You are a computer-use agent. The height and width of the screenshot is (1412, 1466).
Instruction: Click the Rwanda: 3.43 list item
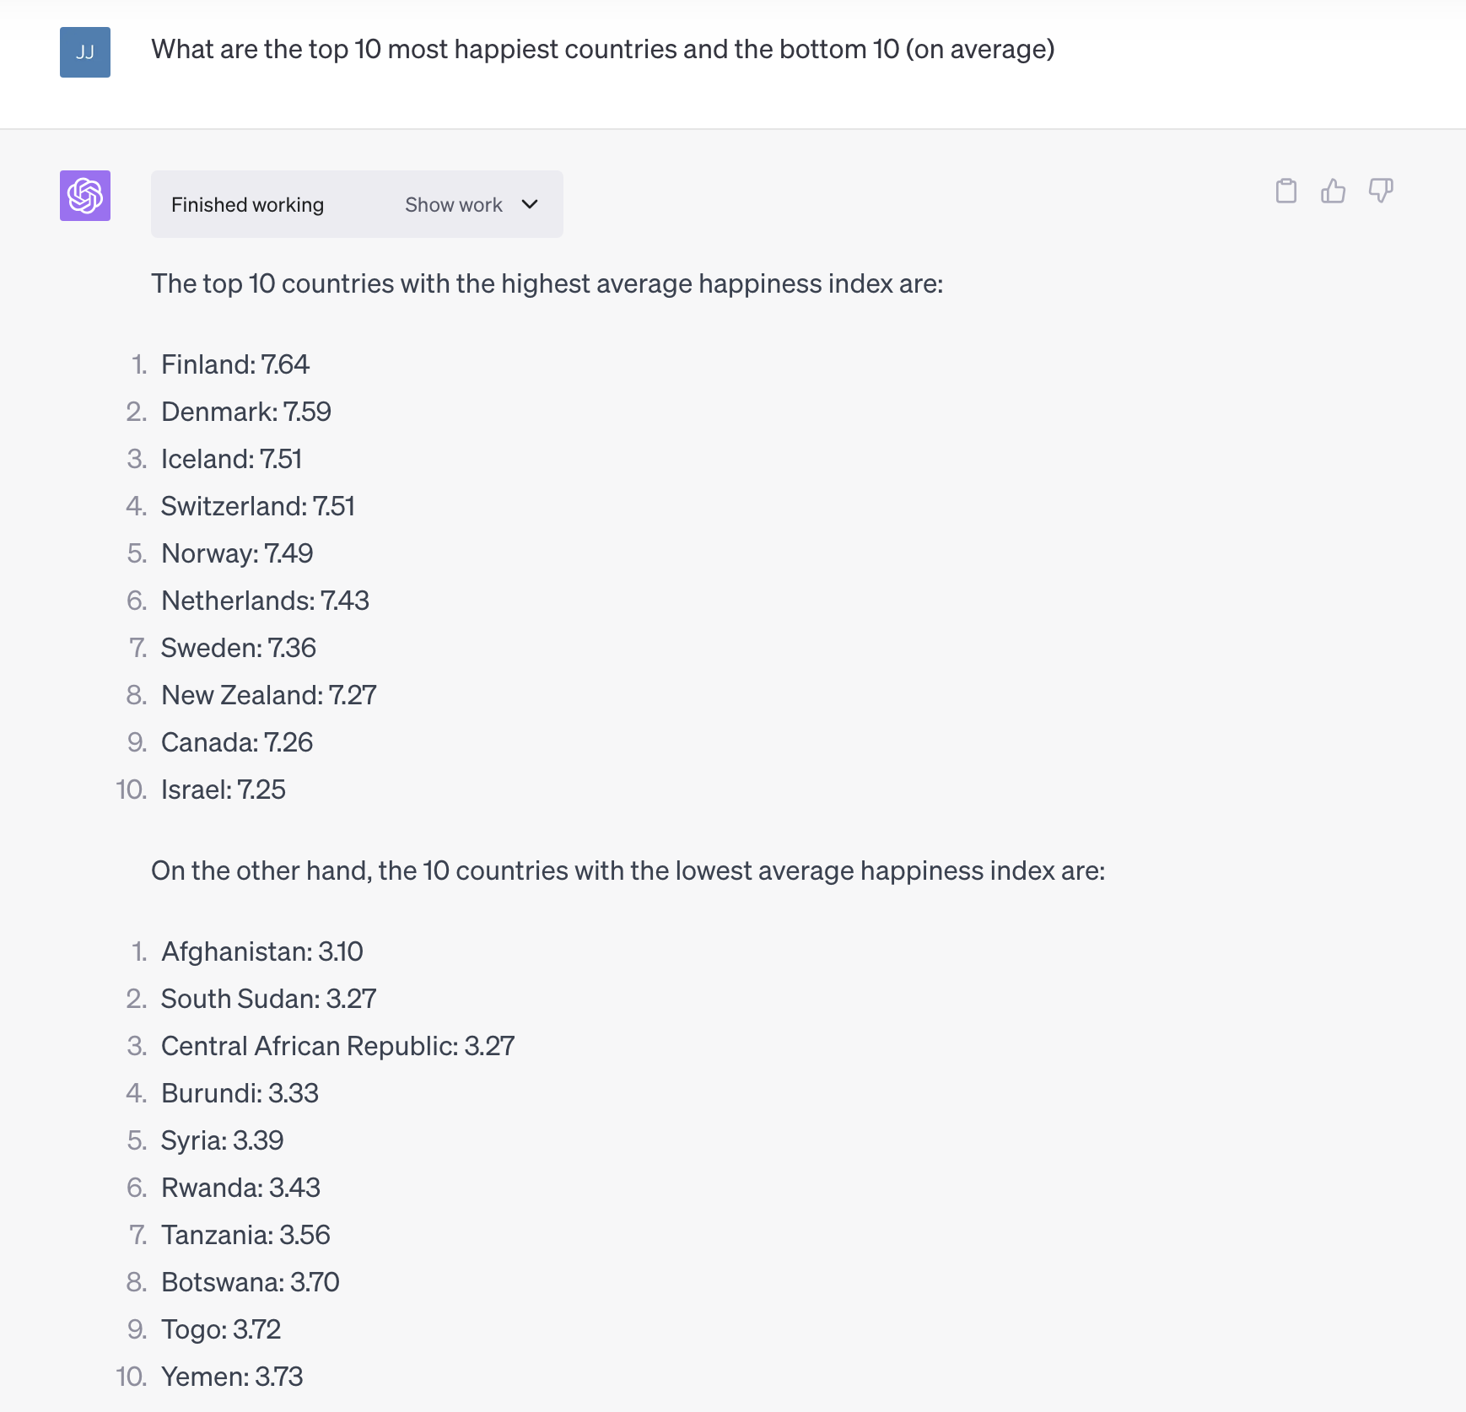241,1188
